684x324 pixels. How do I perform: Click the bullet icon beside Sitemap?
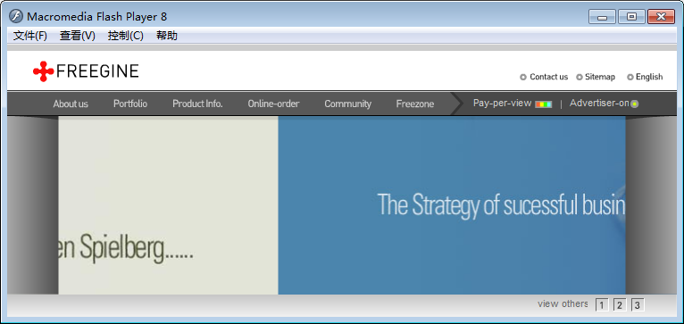pos(580,78)
